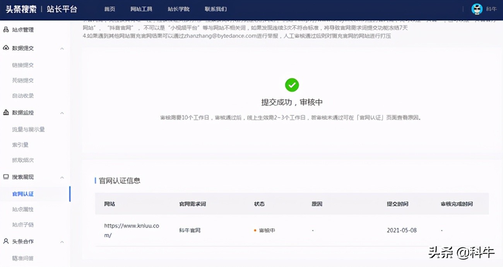The height and width of the screenshot is (267, 503).
Task: Click the 站点管理 sidebar icon
Action: [6, 29]
